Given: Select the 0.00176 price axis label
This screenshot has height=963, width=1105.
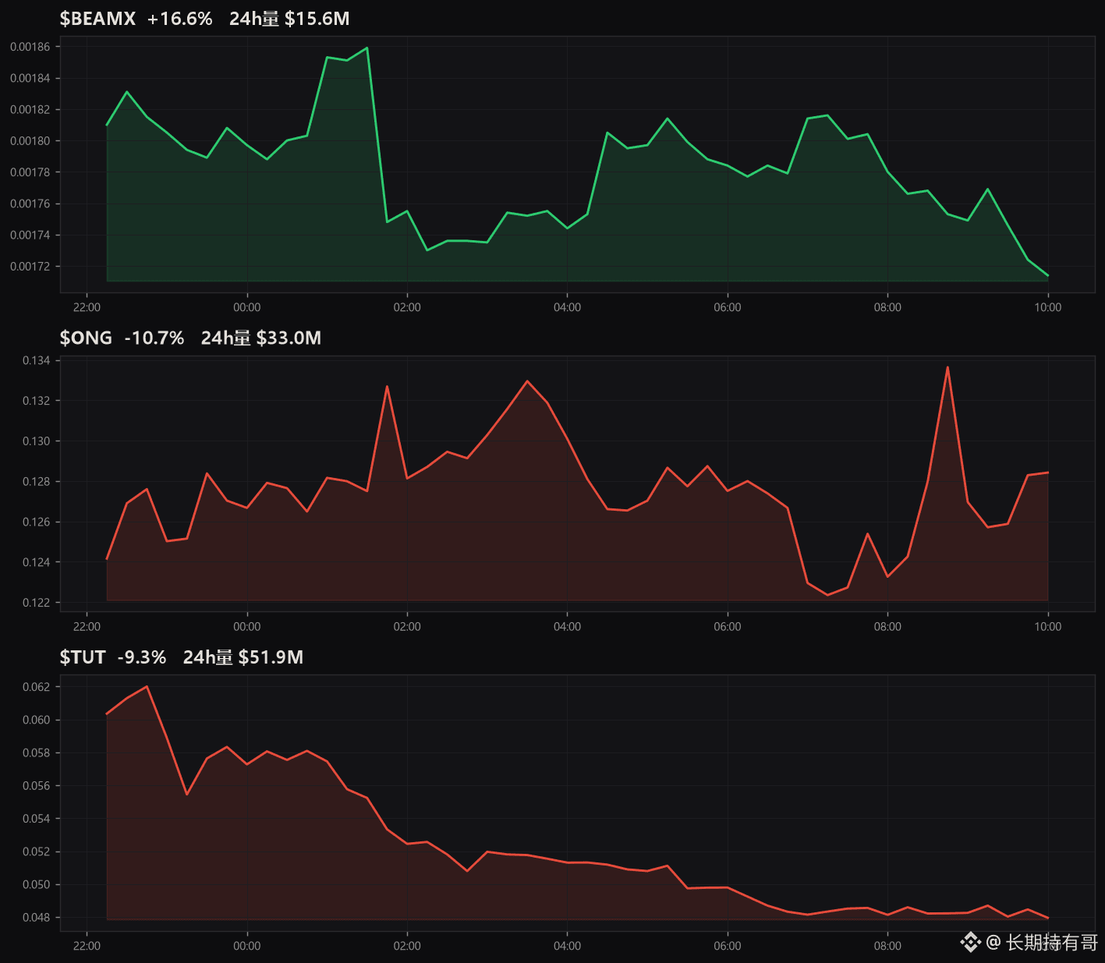Looking at the screenshot, I should pos(30,204).
